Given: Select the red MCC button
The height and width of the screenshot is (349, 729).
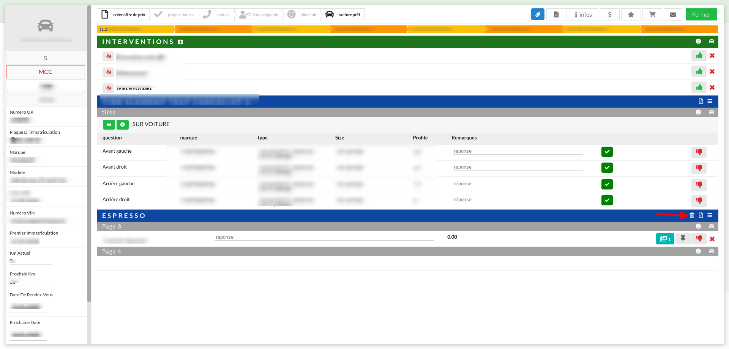Looking at the screenshot, I should pos(46,72).
